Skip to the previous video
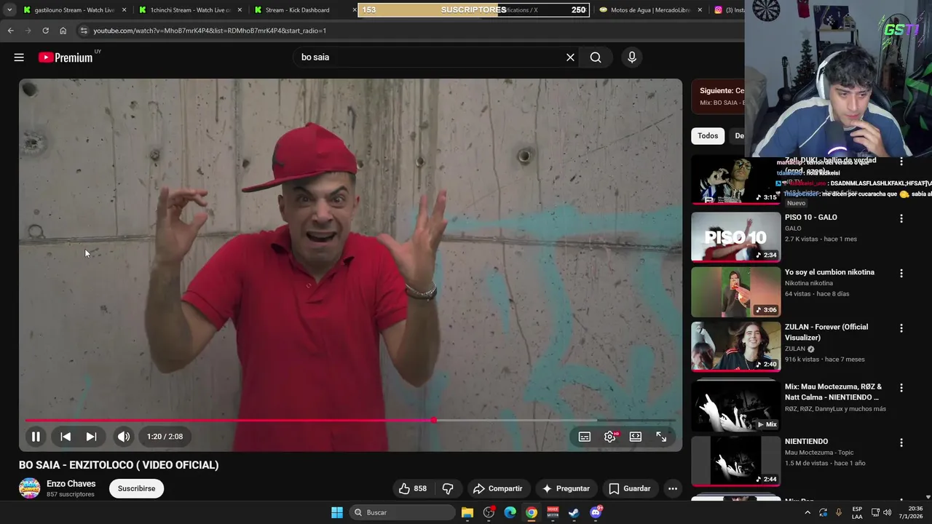Viewport: 932px width, 524px height. tap(66, 437)
